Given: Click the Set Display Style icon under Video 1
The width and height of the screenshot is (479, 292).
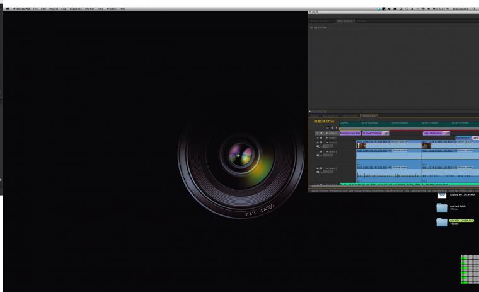Looking at the screenshot, I should click(318, 146).
